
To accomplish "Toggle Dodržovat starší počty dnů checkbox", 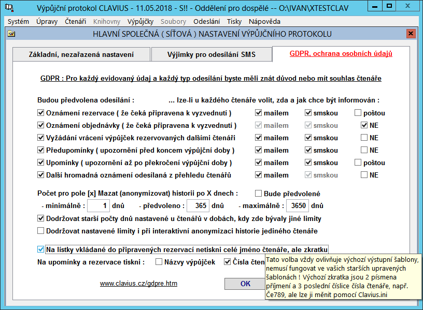I will click(41, 218).
